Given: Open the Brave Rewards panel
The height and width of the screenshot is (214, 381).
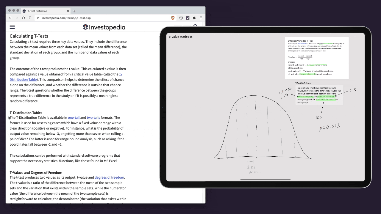Looking at the screenshot, I should pos(181,18).
